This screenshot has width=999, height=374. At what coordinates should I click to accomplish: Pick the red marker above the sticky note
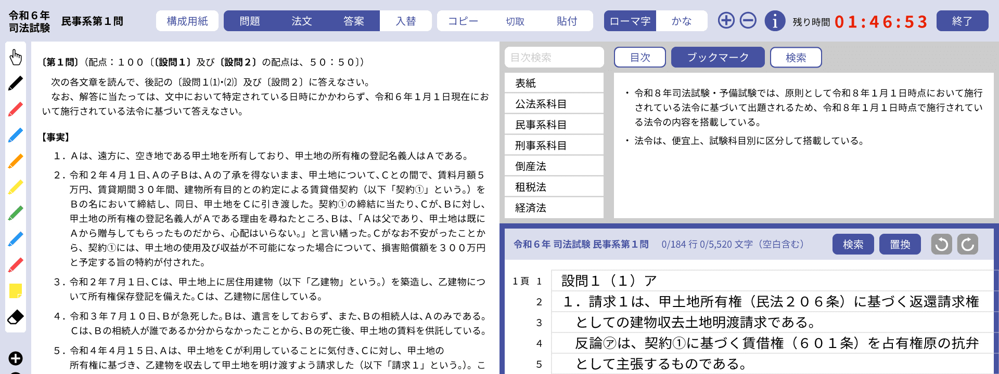click(16, 265)
